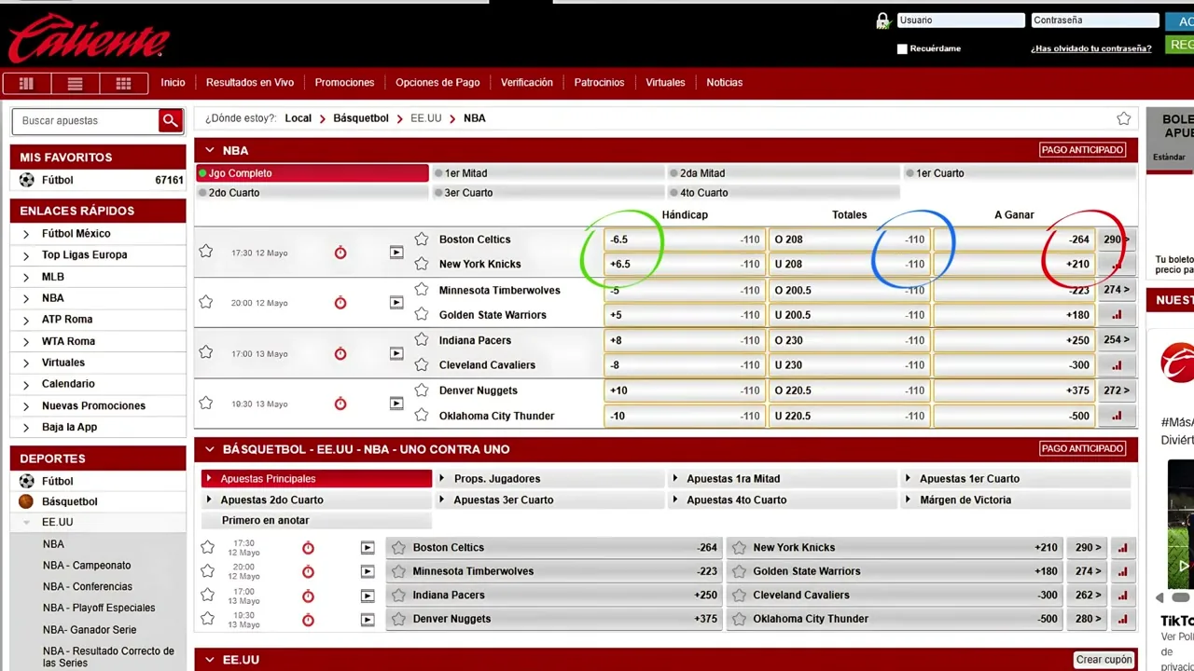
Task: Tick the Recuérdame checkbox
Action: pyautogui.click(x=902, y=49)
